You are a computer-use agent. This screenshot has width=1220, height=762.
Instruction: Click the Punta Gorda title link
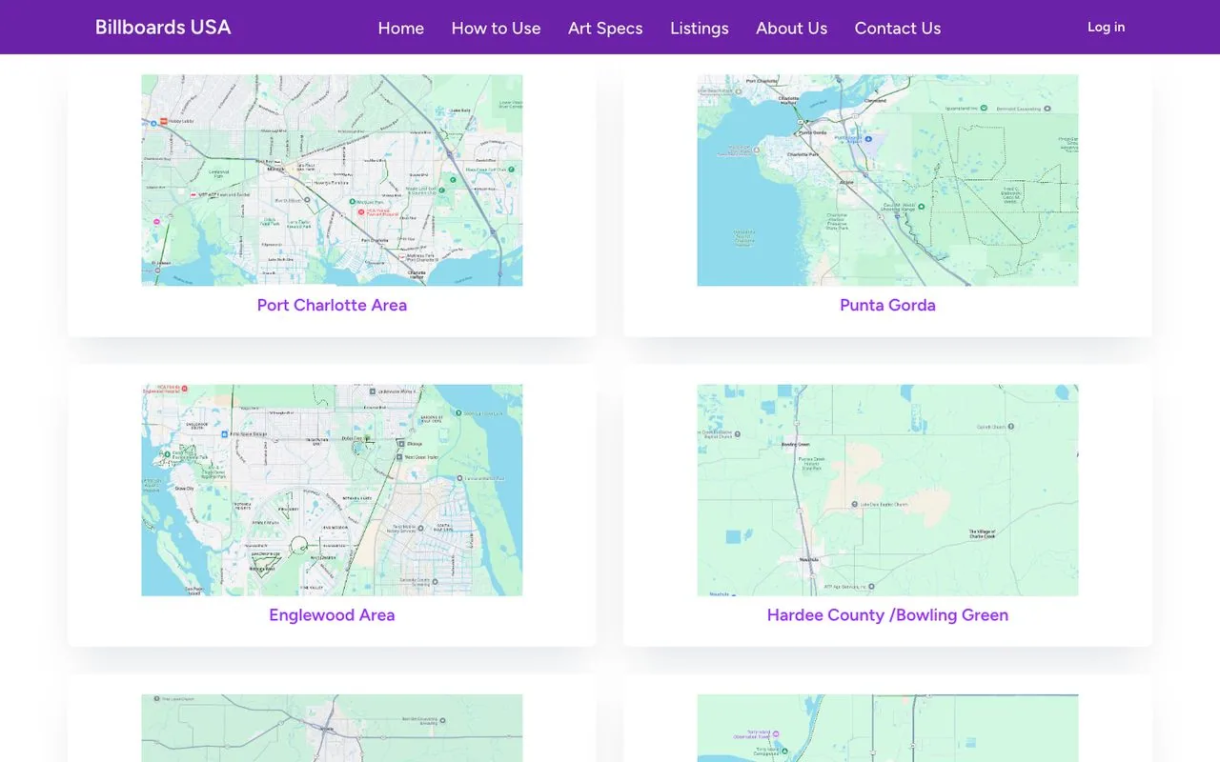[887, 305]
